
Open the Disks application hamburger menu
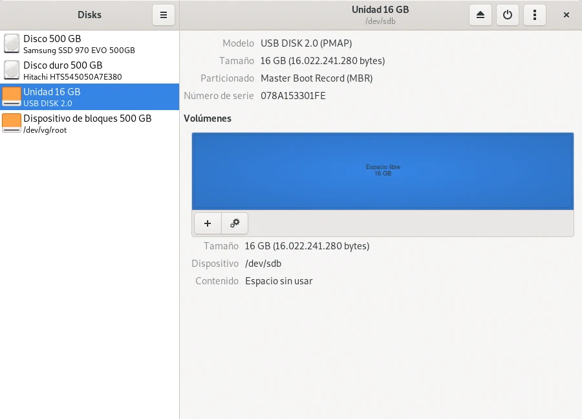[164, 15]
